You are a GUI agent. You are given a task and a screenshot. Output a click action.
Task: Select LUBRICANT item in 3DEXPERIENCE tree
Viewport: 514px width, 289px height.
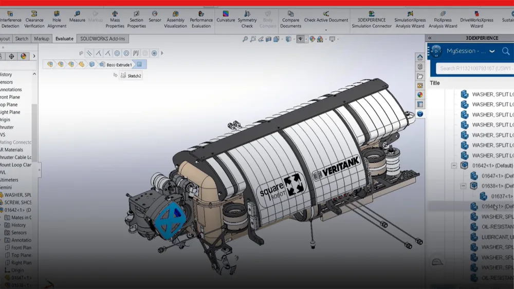(x=497, y=237)
